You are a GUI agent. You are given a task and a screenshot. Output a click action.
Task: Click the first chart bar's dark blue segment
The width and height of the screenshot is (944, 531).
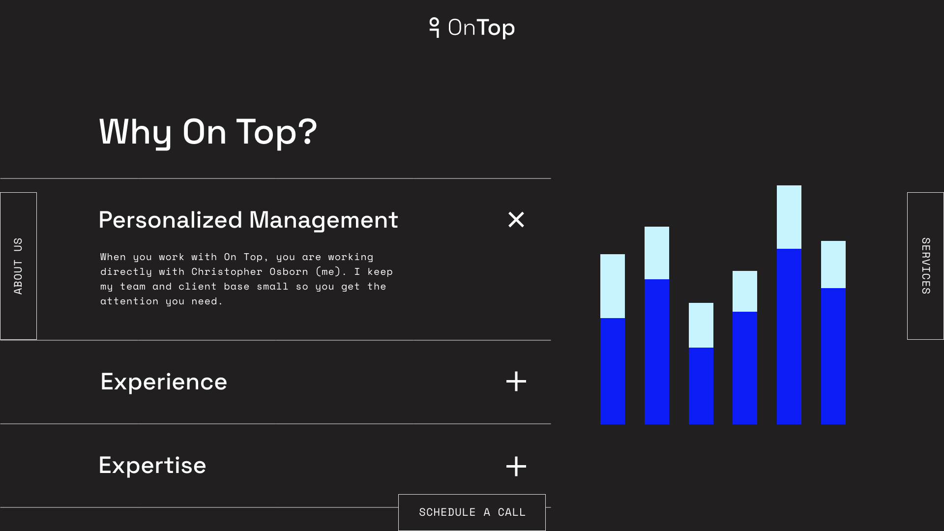(x=613, y=371)
